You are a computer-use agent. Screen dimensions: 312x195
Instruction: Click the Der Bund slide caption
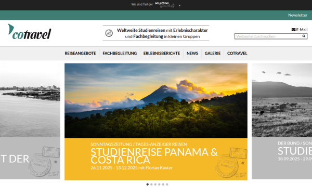click(x=295, y=143)
